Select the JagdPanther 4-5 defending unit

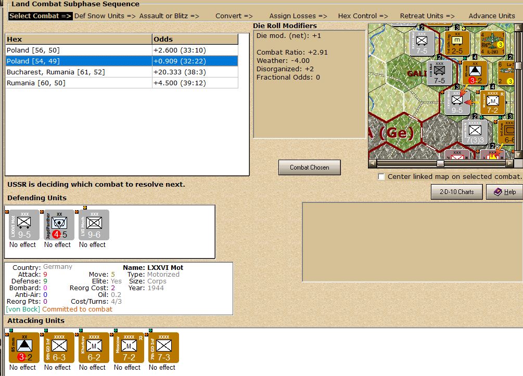[59, 225]
